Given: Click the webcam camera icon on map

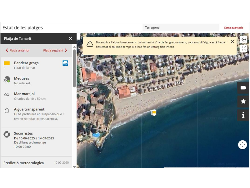Looking at the screenshot, I should (243, 88).
